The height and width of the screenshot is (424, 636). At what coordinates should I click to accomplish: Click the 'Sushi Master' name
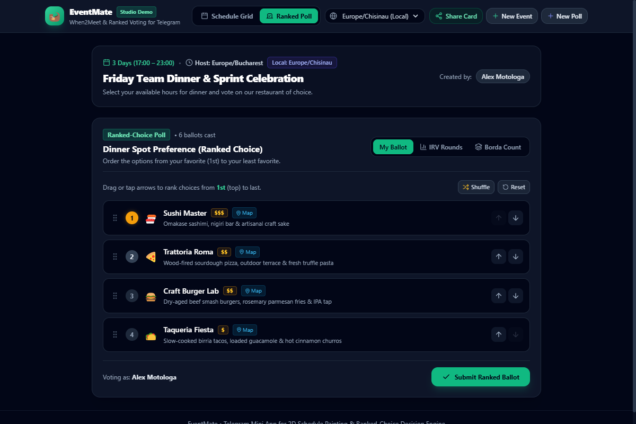[x=185, y=213]
